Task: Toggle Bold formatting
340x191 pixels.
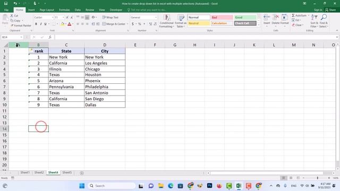Action: (x=36, y=24)
